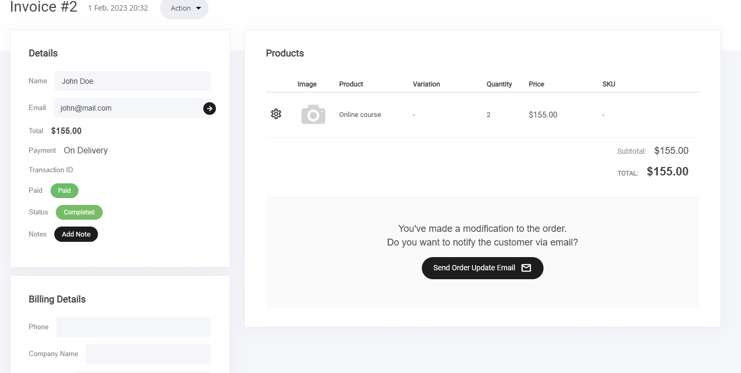Focus the Name field containing John Doe
The width and height of the screenshot is (741, 373).
coord(133,81)
